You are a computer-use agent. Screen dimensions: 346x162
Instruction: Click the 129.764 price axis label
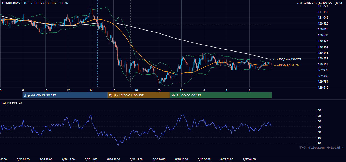pos(323,82)
